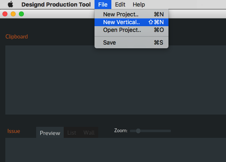Select the New Vertical.. menu entry
This screenshot has width=226, height=162.
coord(131,22)
